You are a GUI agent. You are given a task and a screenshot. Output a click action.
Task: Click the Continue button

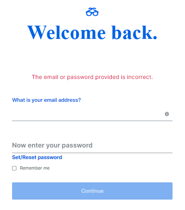click(x=92, y=191)
